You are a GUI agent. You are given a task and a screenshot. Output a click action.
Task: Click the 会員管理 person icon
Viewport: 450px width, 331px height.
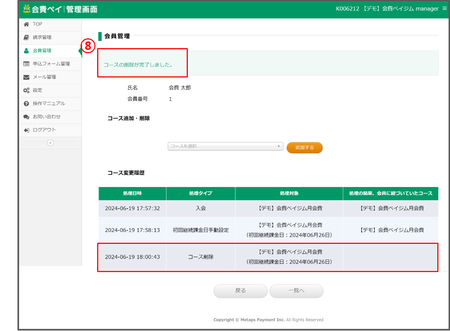(x=26, y=51)
